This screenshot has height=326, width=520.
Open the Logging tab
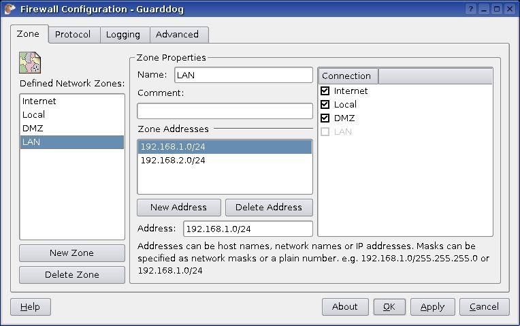[x=123, y=35]
